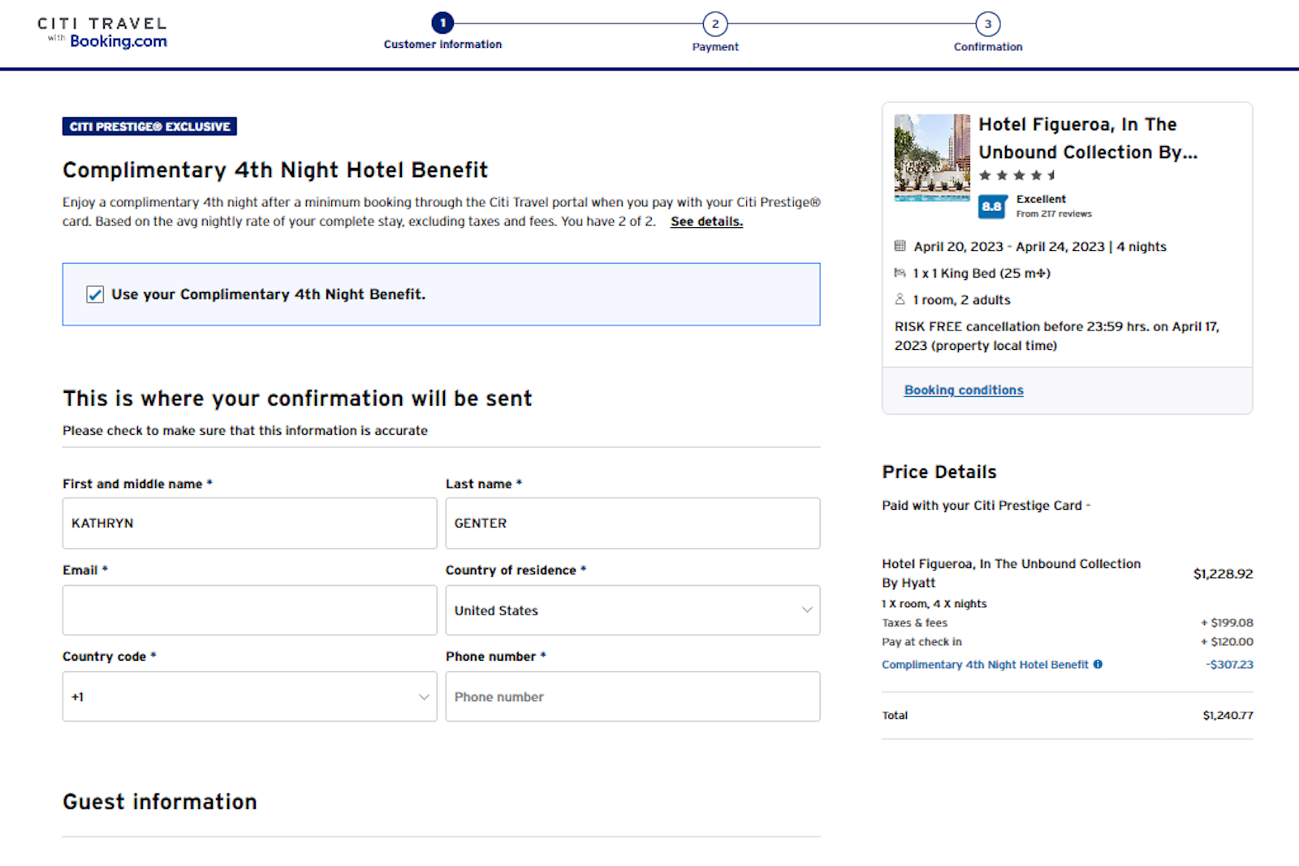
Task: Click the -$307.23 discount amount
Action: tap(1229, 665)
